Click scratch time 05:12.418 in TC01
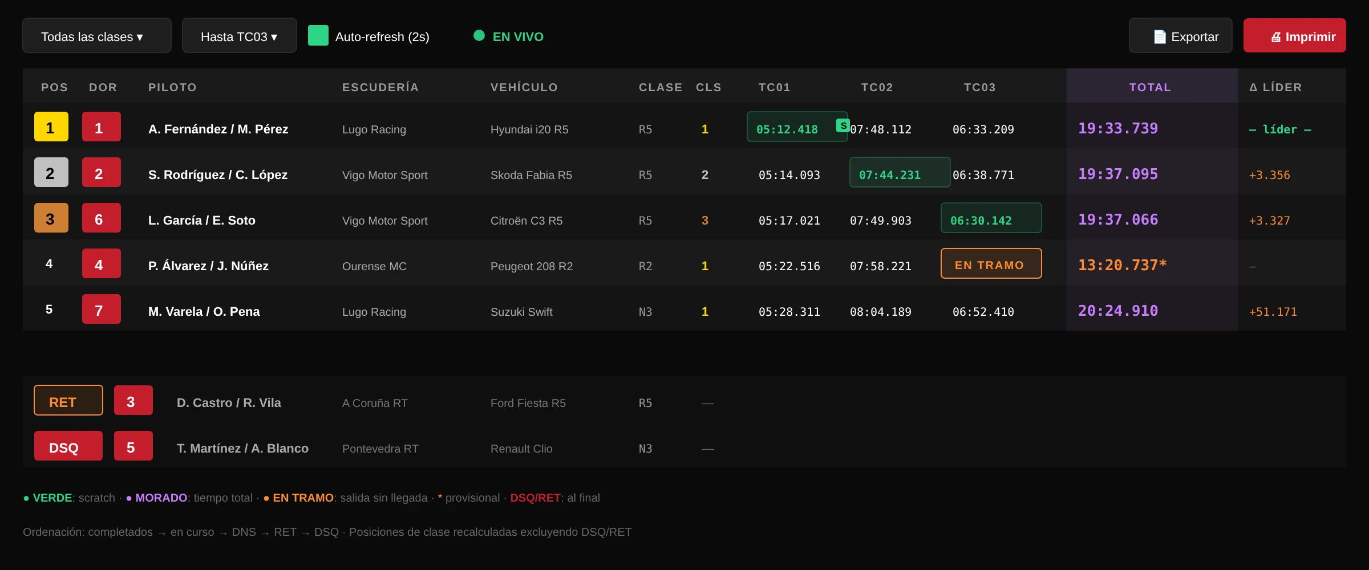This screenshot has width=1369, height=570. pos(797,127)
